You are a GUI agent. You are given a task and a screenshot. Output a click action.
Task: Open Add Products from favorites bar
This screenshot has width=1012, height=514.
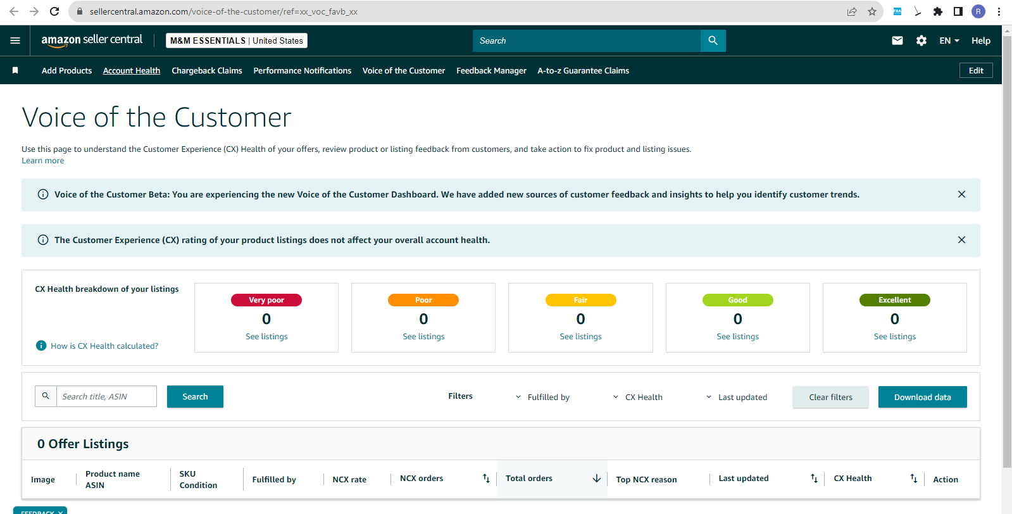pos(66,70)
